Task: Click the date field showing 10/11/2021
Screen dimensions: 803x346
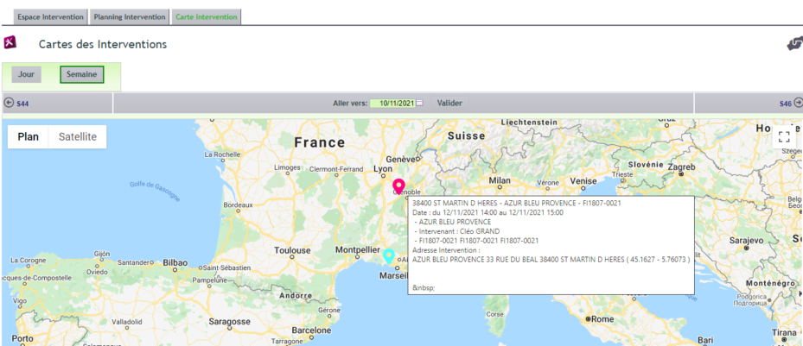Action: (x=392, y=104)
